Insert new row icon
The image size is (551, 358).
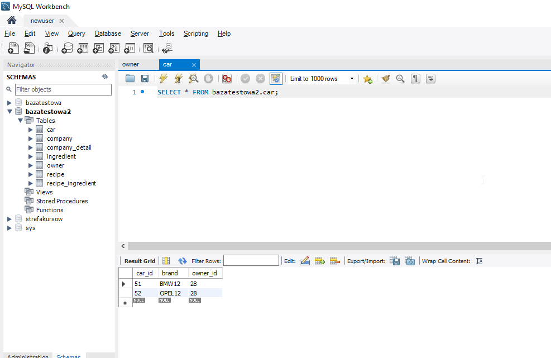click(320, 261)
